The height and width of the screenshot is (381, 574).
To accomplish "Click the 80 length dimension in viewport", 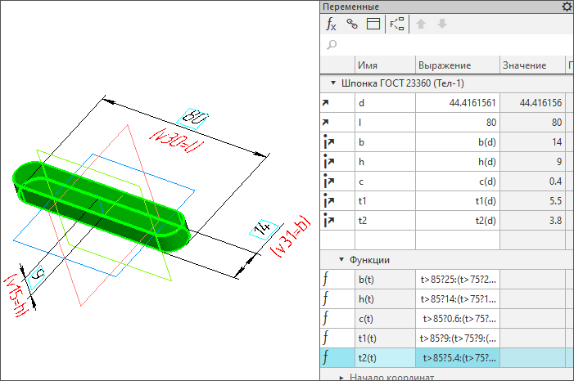I will coord(195,119).
